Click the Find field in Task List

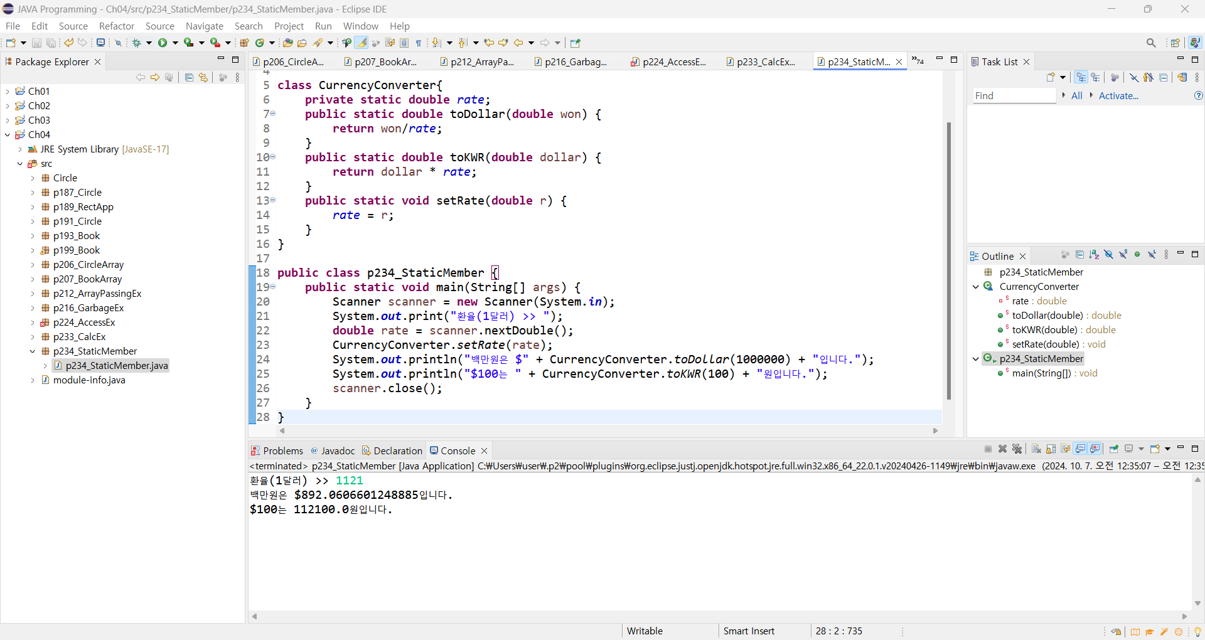coord(1014,95)
